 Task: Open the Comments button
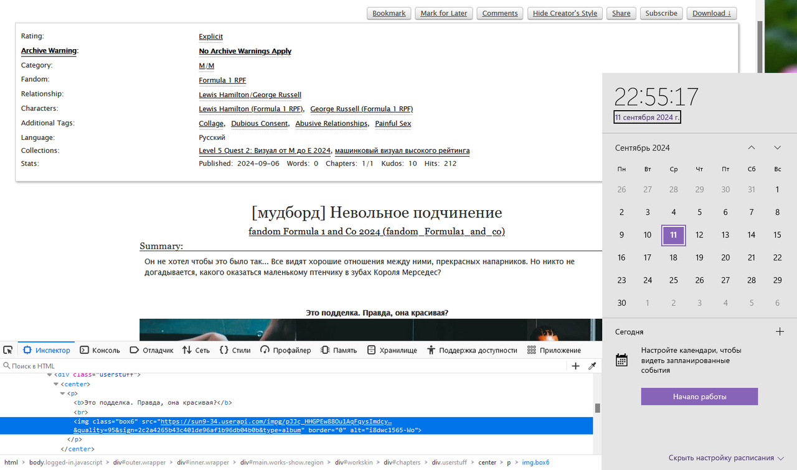click(x=500, y=13)
